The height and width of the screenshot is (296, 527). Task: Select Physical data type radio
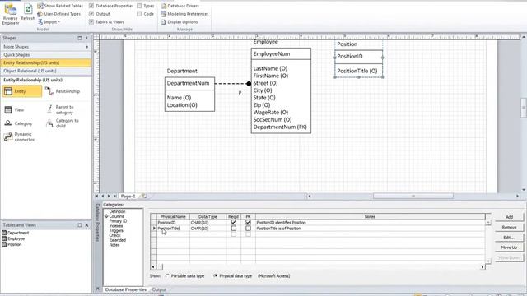(216, 276)
